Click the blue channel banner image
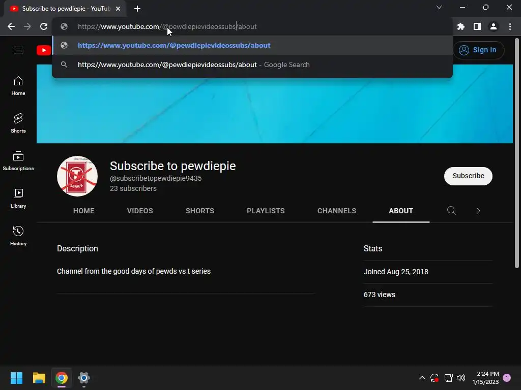 pos(274,104)
